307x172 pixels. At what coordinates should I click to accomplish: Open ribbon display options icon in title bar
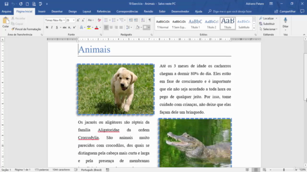271,4
